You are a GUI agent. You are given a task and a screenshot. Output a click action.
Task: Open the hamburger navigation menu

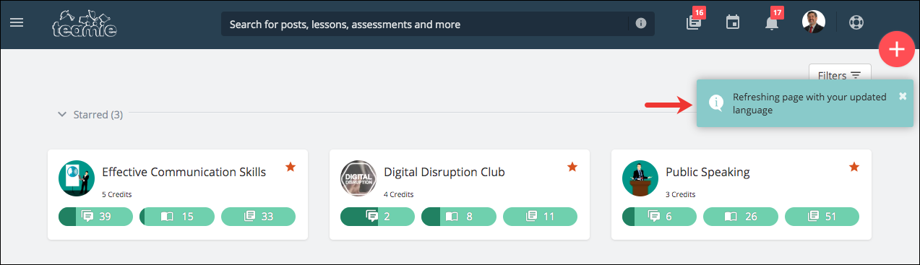[16, 23]
